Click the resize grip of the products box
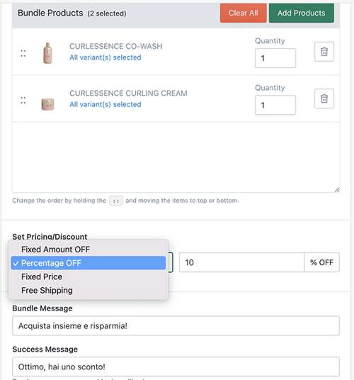The width and height of the screenshot is (354, 380). pyautogui.click(x=337, y=190)
